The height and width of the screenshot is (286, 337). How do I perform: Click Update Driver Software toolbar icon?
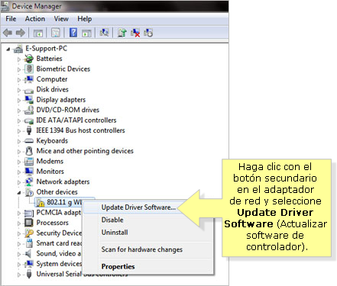click(x=122, y=33)
